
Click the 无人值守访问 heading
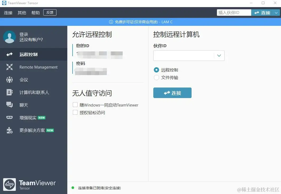[92, 93]
